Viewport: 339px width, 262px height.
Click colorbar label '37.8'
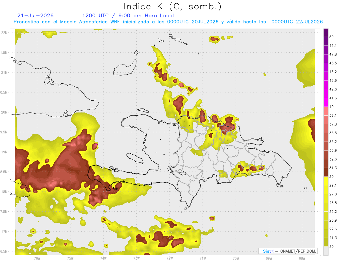(x=333, y=124)
